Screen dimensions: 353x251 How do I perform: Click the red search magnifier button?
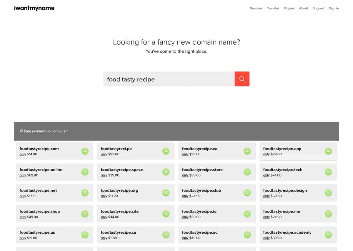coord(242,79)
